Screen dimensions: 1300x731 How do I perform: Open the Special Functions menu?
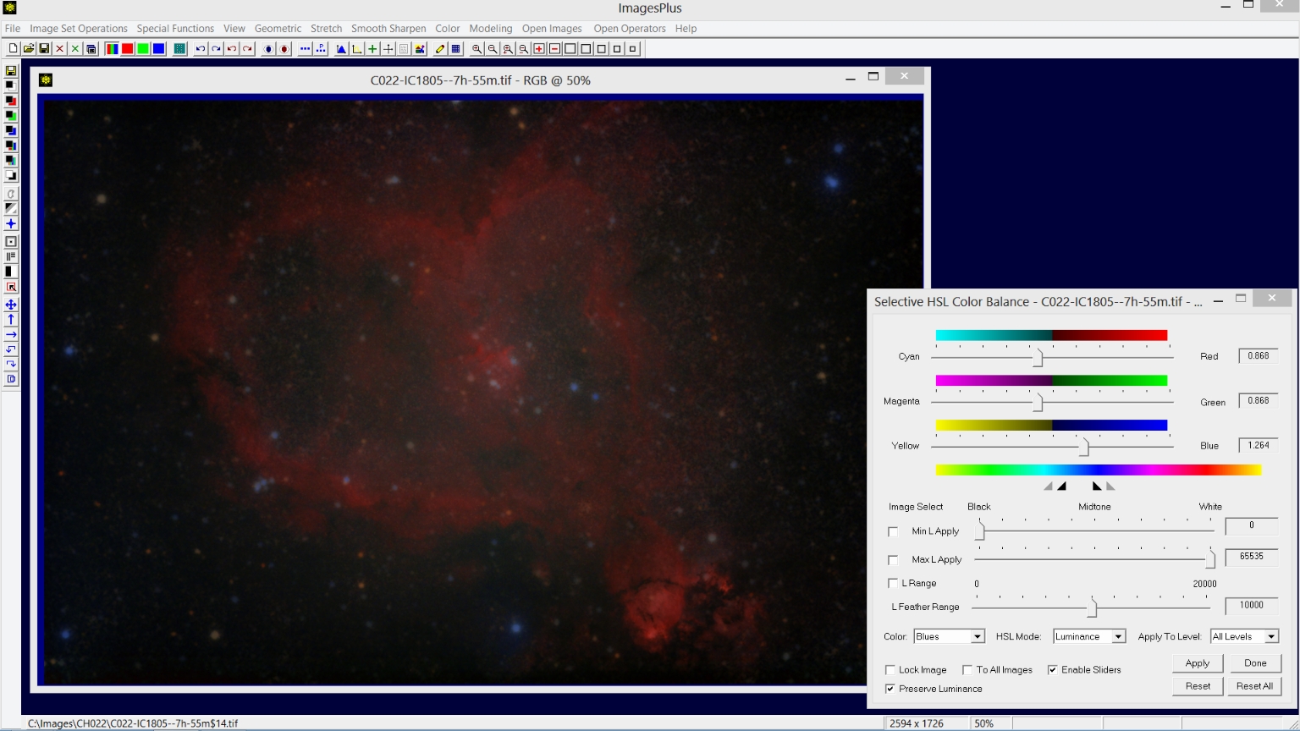(175, 28)
